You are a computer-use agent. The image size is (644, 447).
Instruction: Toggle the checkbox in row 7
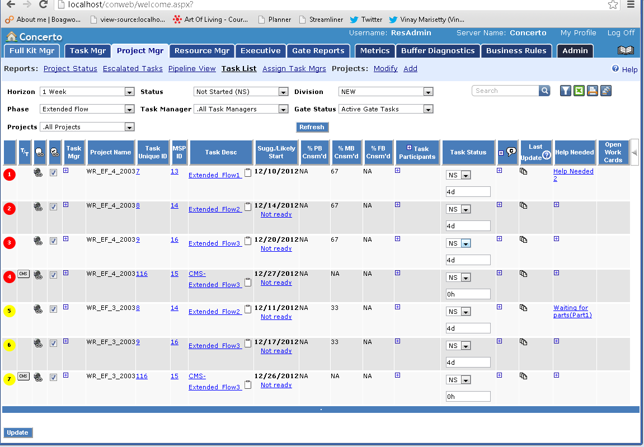pos(53,377)
